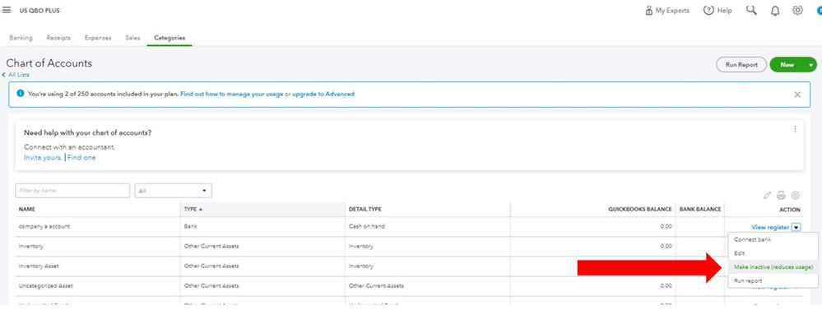Select 'Make inactive (reduces usage)' option

click(773, 267)
